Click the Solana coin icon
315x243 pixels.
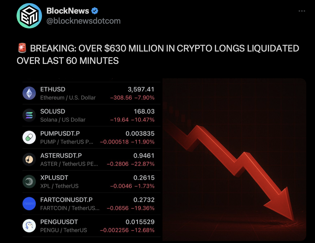point(29,115)
